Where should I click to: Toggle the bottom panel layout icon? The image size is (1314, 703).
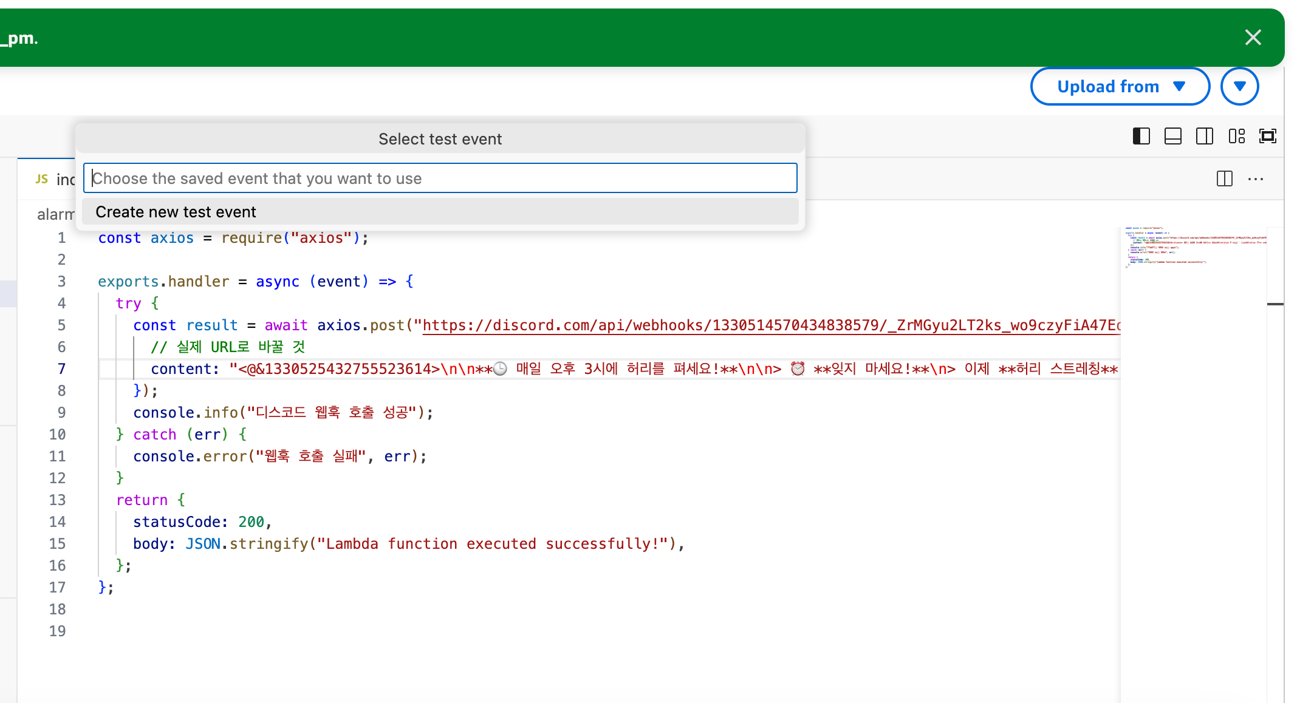(x=1172, y=136)
